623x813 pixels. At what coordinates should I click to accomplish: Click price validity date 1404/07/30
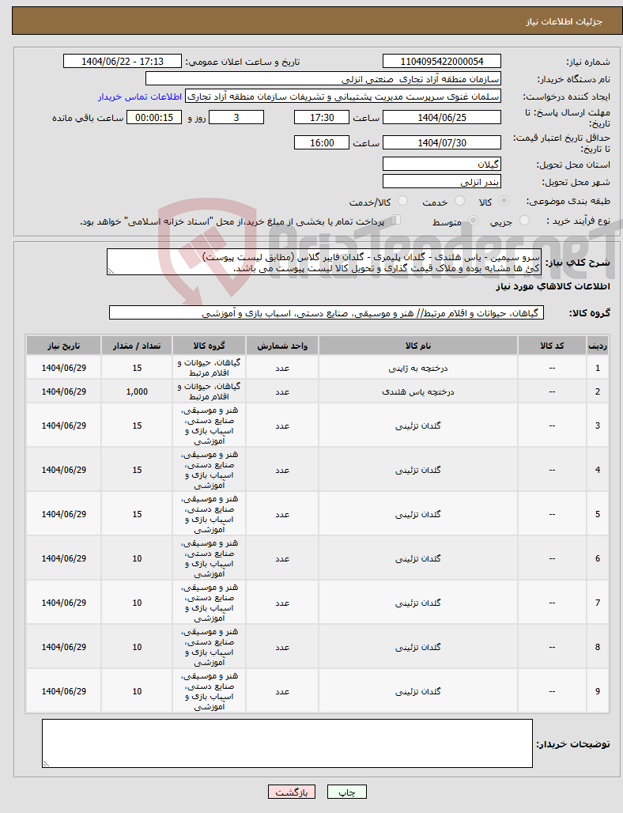click(442, 142)
